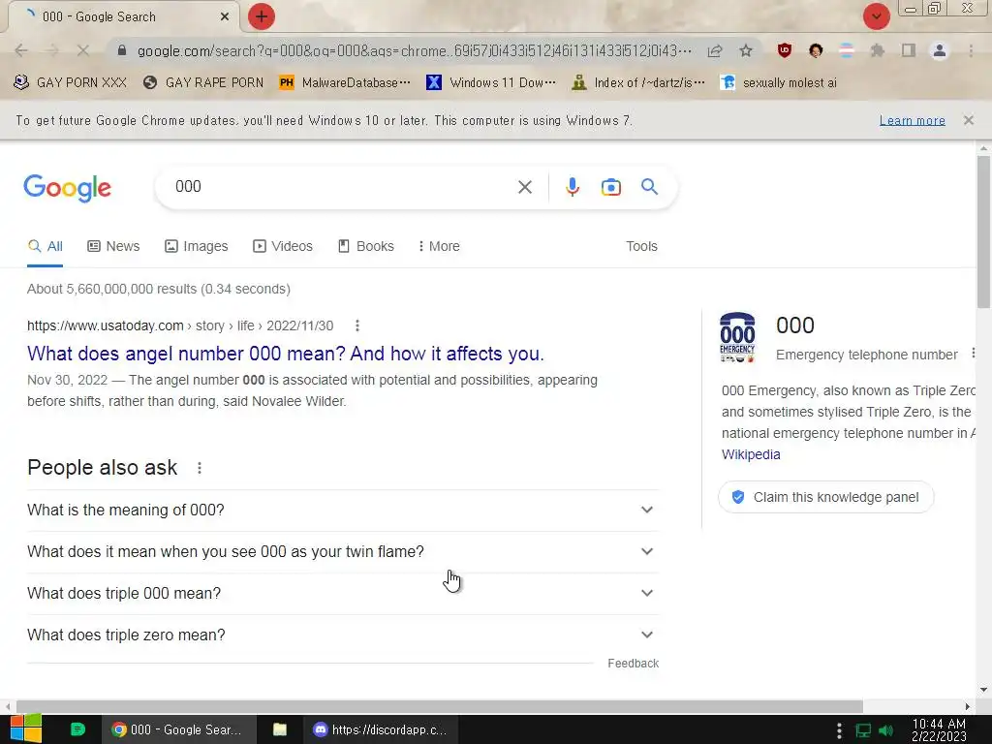Open the Extensions puzzle piece menu
Viewport: 992px width, 744px height.
877,50
